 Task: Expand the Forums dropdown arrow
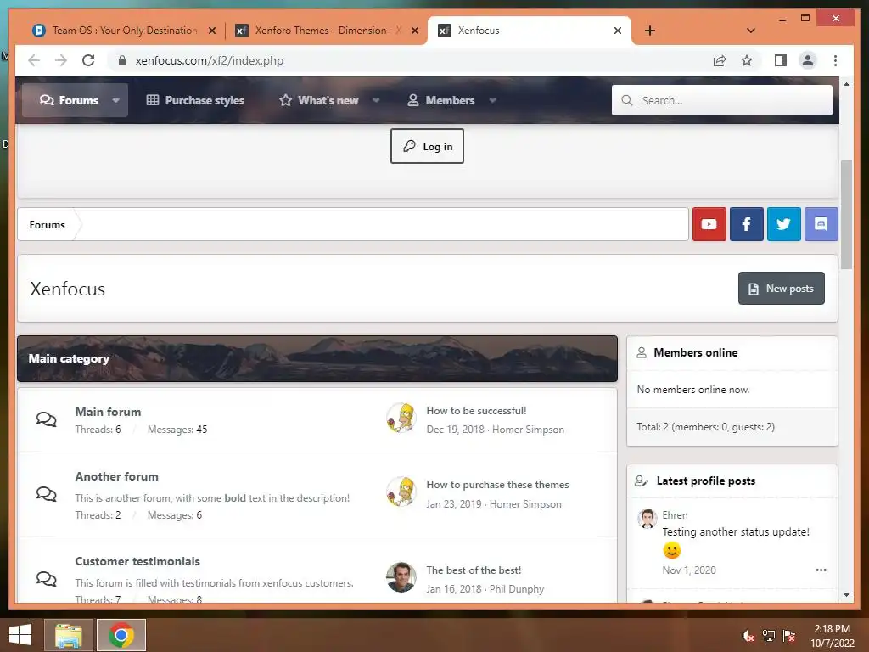(115, 100)
